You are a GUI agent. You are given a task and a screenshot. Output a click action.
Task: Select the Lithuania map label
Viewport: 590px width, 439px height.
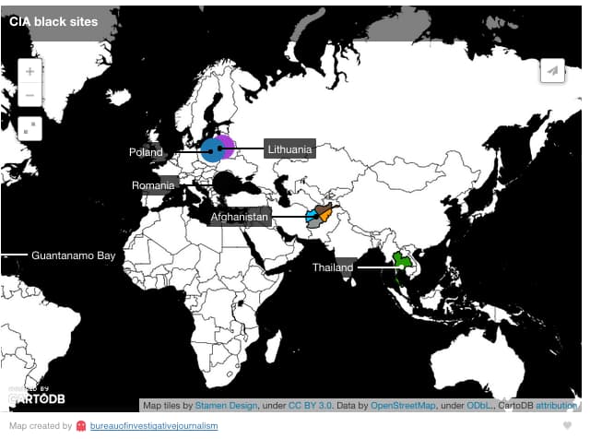[x=289, y=149]
